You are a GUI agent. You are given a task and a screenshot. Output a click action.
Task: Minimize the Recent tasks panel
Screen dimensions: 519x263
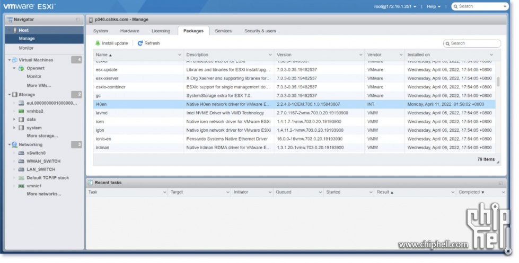click(x=500, y=183)
